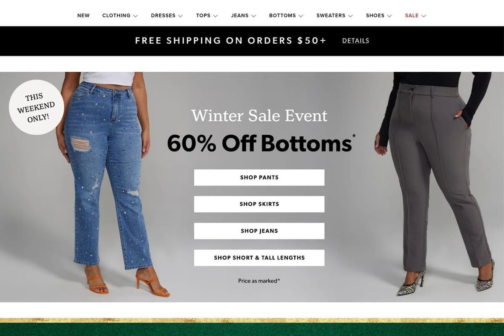Expand the Clothing dropdown chevron
This screenshot has height=336, width=504.
(136, 16)
